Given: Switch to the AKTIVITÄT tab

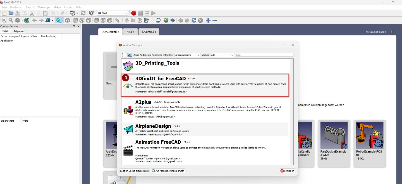Looking at the screenshot, I should (x=149, y=32).
